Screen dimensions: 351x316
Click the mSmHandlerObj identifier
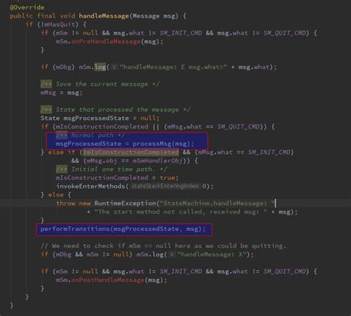[158, 161]
